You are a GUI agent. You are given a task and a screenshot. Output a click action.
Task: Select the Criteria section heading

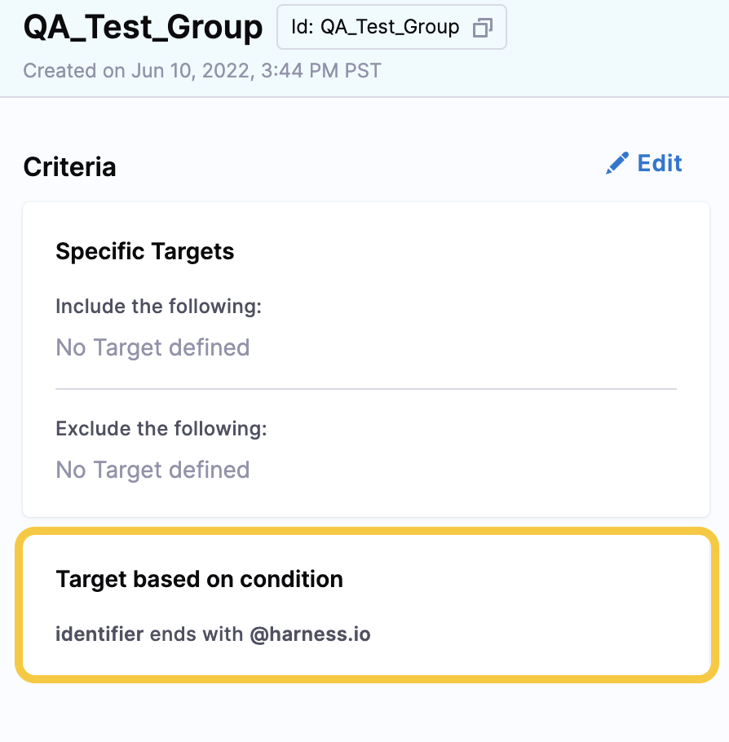tap(69, 166)
